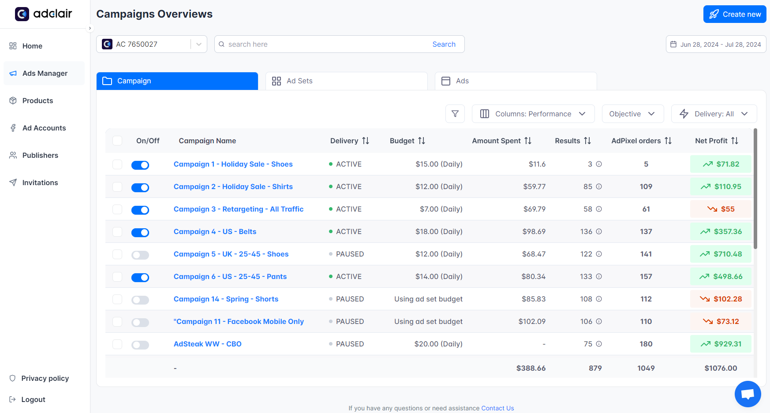Screen dimensions: 770x413
Task: Click the $55 net loss badge
Action: click(721, 209)
